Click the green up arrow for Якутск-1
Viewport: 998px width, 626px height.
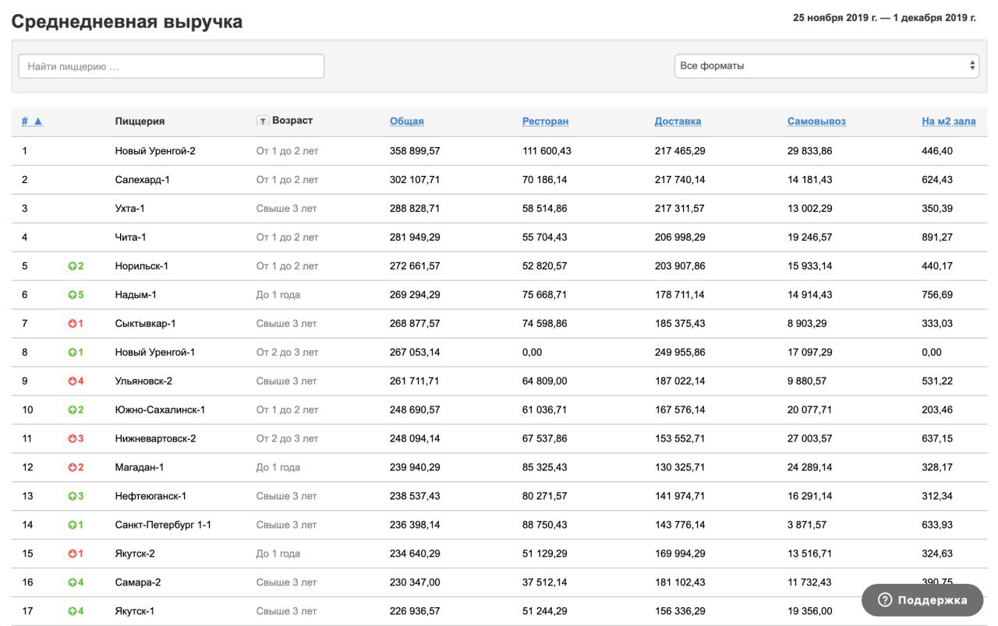click(73, 612)
